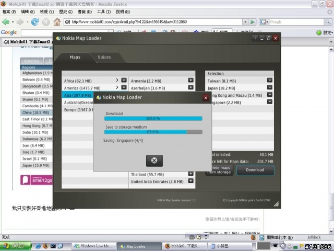Remove Japan from Selection list
Image resolution: width=334 pixels, height=251 pixels.
tap(270, 87)
